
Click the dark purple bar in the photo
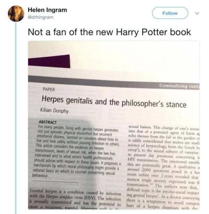coord(49,61)
